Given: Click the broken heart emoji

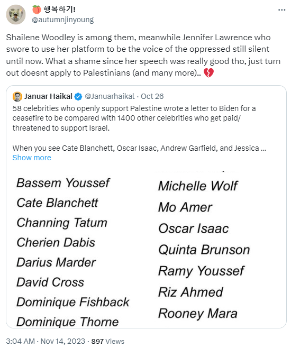Looking at the screenshot, I should click(x=208, y=73).
